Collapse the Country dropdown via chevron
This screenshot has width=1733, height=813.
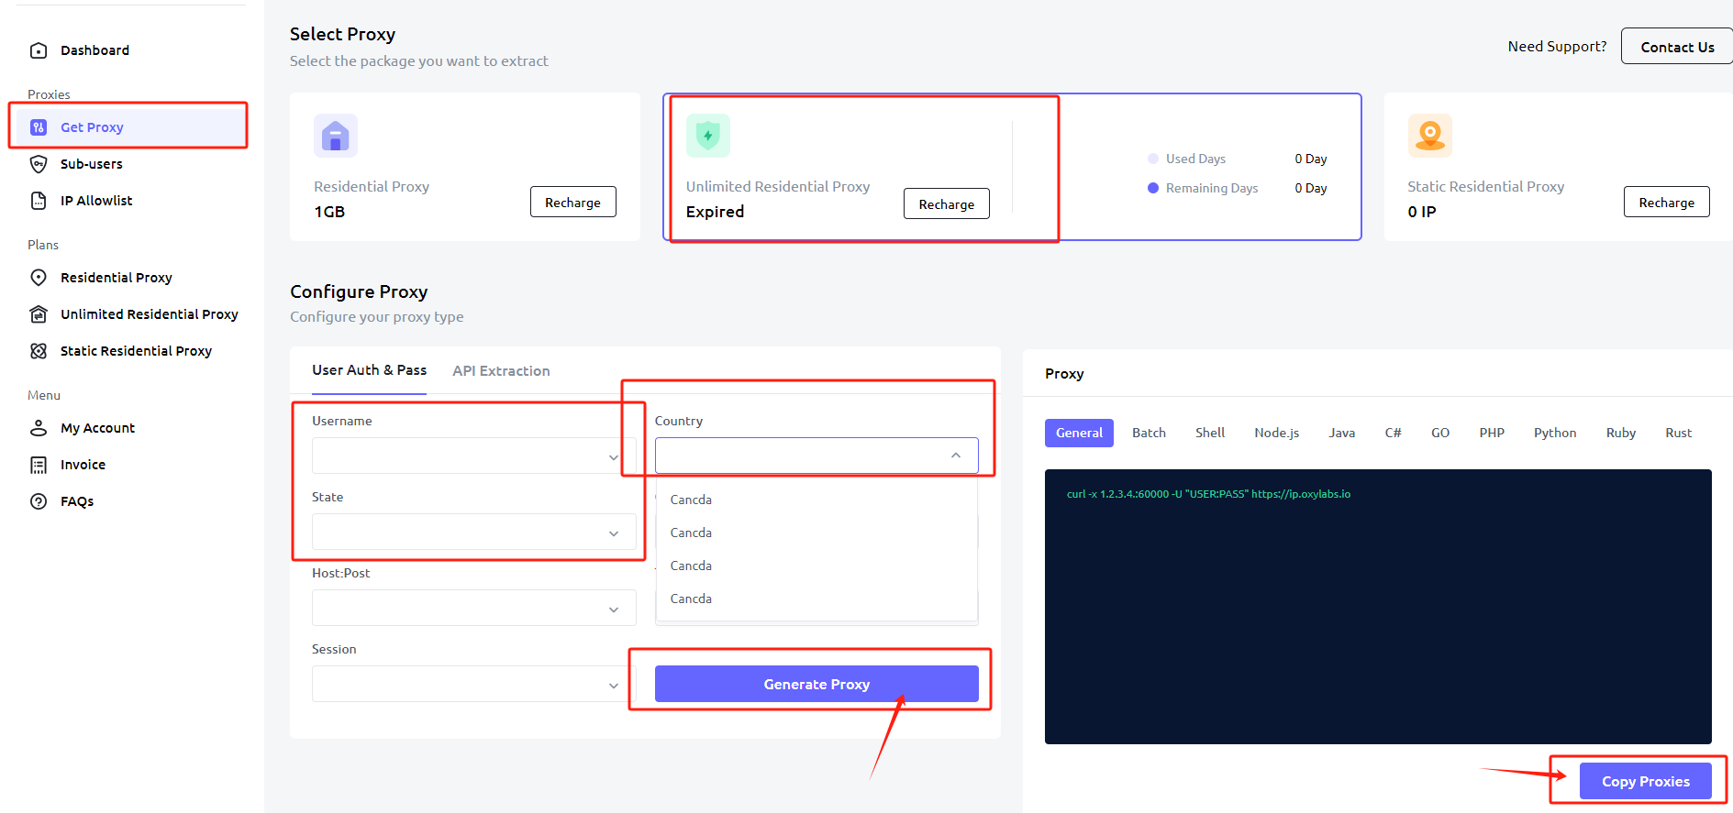click(955, 456)
